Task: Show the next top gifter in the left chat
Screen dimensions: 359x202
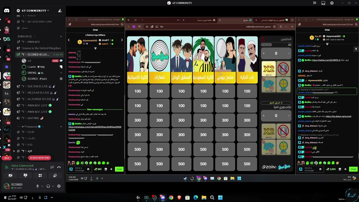Action: (x=122, y=40)
